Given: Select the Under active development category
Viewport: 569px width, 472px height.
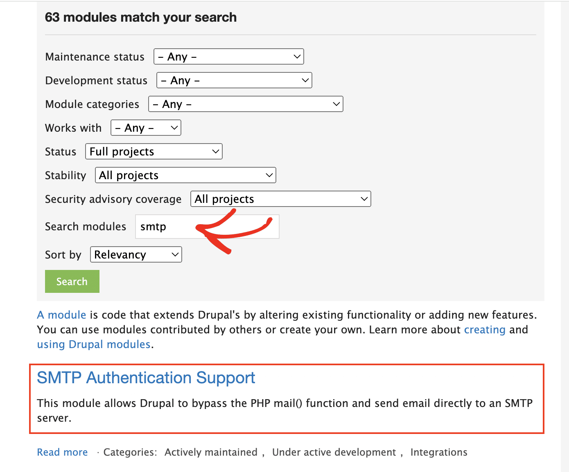Looking at the screenshot, I should 334,452.
